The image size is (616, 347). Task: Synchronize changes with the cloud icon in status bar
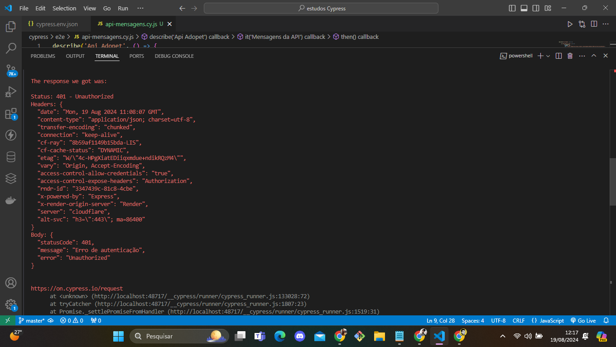(x=51, y=320)
